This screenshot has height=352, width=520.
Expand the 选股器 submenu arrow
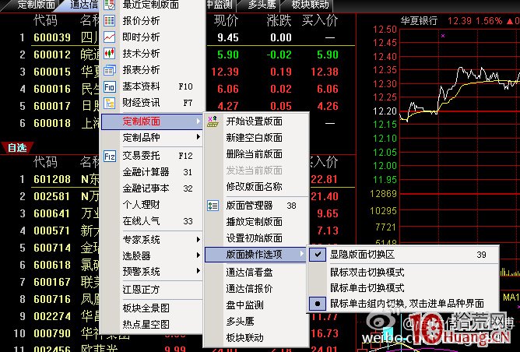198,255
